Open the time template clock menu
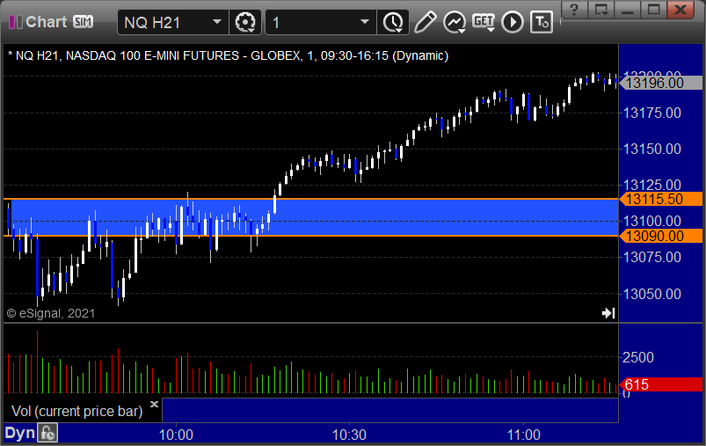This screenshot has width=706, height=446. [393, 22]
